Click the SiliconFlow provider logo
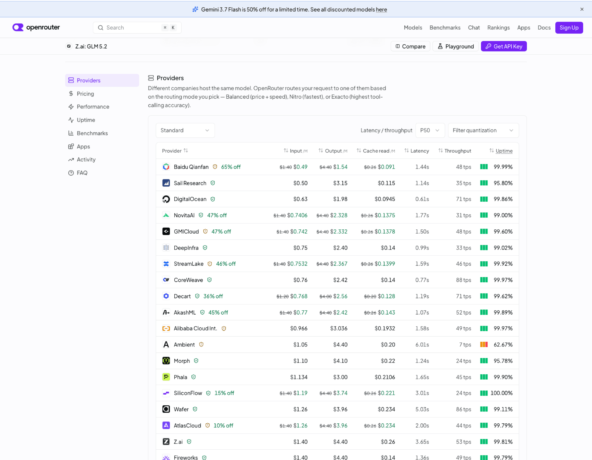Screen dimensions: 592x460 pos(166,393)
